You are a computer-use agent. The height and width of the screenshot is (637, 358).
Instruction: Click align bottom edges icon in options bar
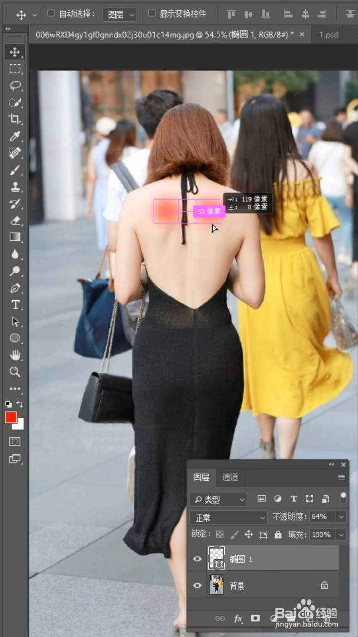pos(265,14)
